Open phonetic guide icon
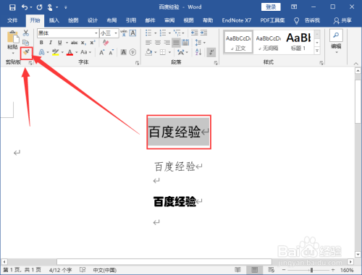This screenshot has width=362, height=275. click(124, 33)
